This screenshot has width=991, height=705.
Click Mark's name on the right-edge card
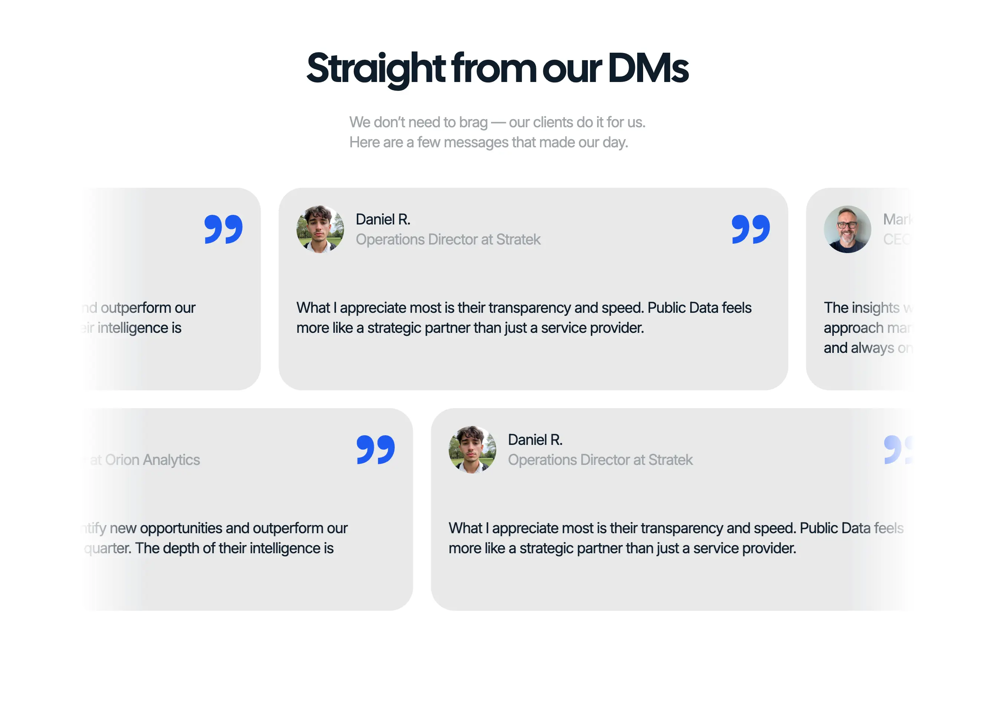[898, 220]
